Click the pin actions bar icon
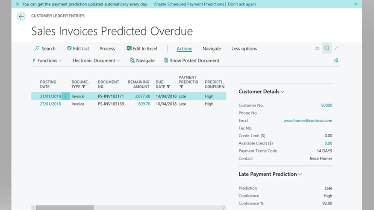This screenshot has width=374, height=210. pos(336,61)
